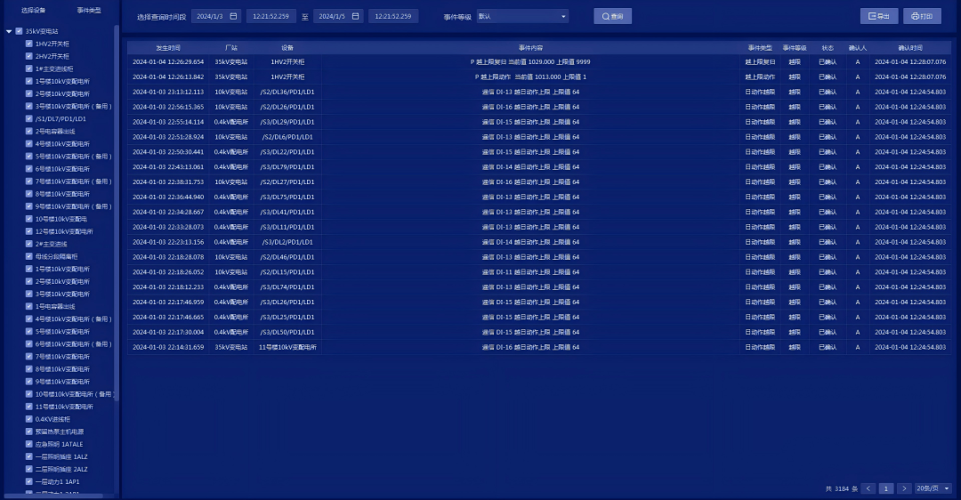
Task: Click device cell /S2/DL26/PD1/LD1
Action: [x=287, y=107]
